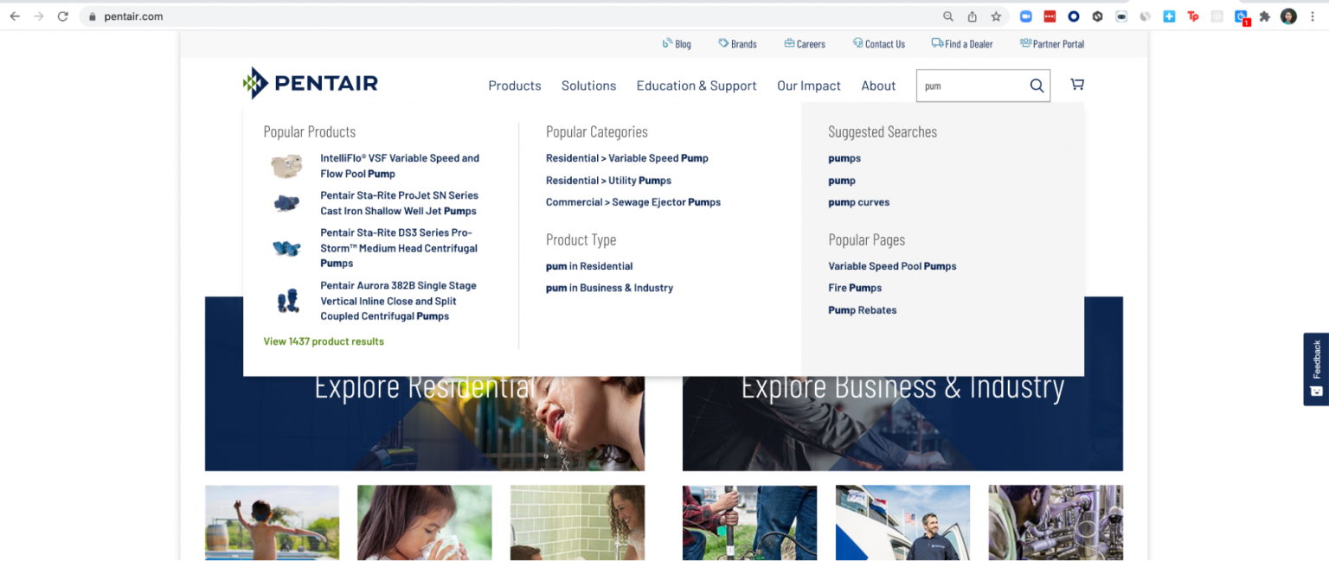Open the About menu

pos(878,86)
